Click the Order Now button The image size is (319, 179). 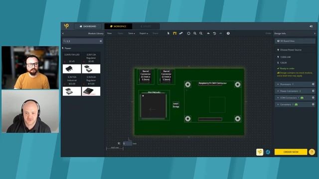click(x=291, y=152)
